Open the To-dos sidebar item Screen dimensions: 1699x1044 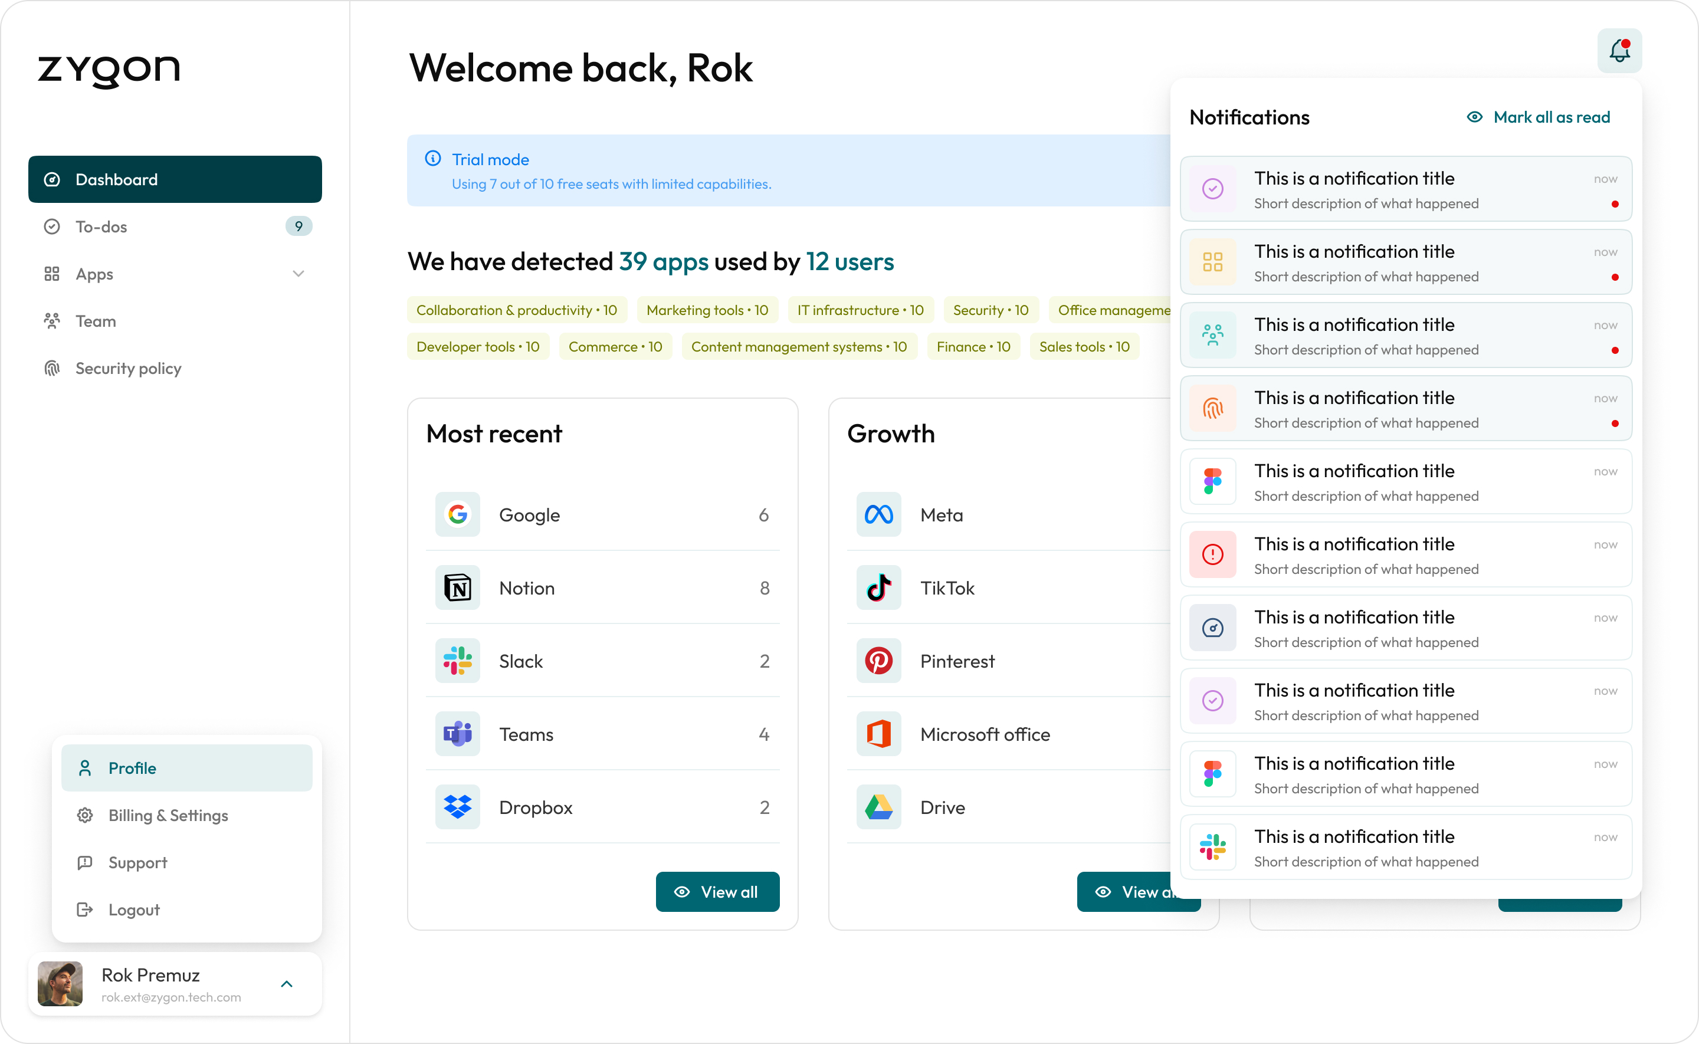coord(101,226)
